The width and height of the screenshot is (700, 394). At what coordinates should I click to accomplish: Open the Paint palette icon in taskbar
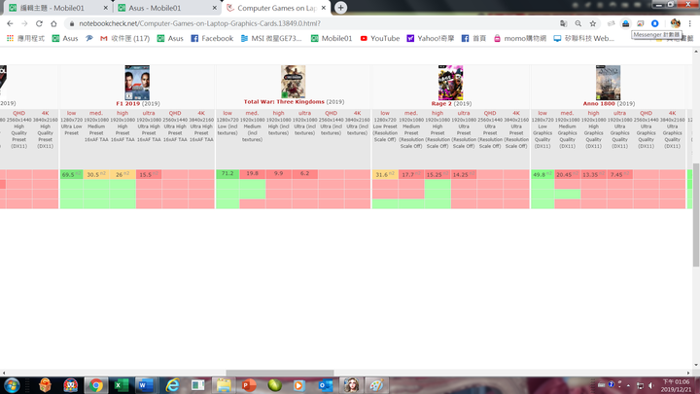click(376, 385)
